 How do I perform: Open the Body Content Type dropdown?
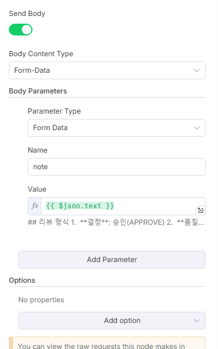pyautogui.click(x=107, y=70)
